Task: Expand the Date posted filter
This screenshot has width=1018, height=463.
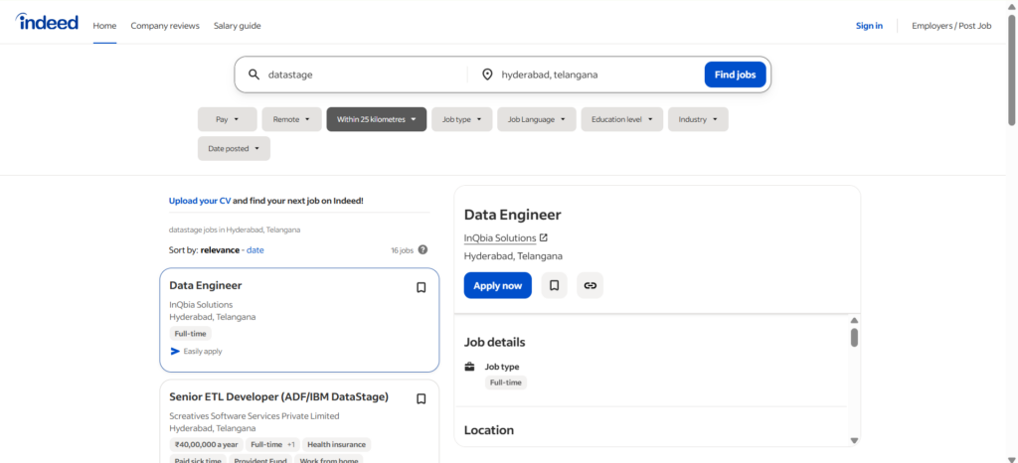Action: 234,148
